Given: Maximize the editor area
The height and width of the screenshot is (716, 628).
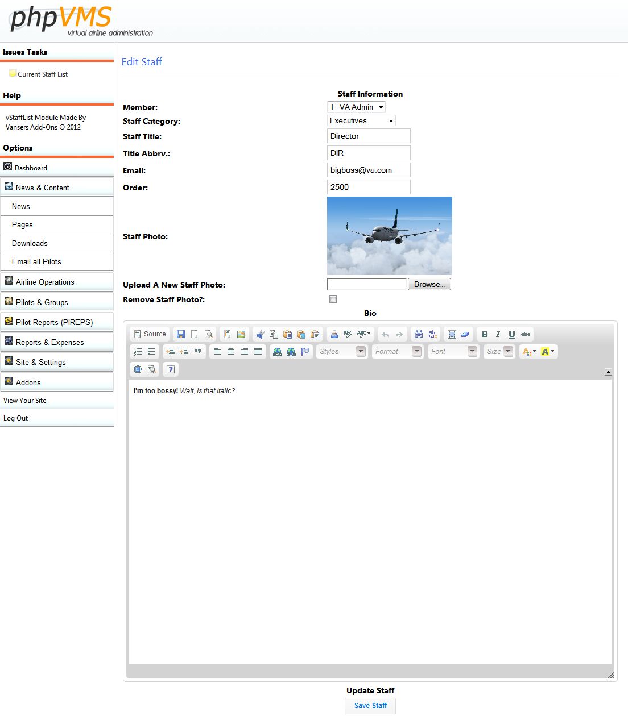Looking at the screenshot, I should pyautogui.click(x=138, y=369).
